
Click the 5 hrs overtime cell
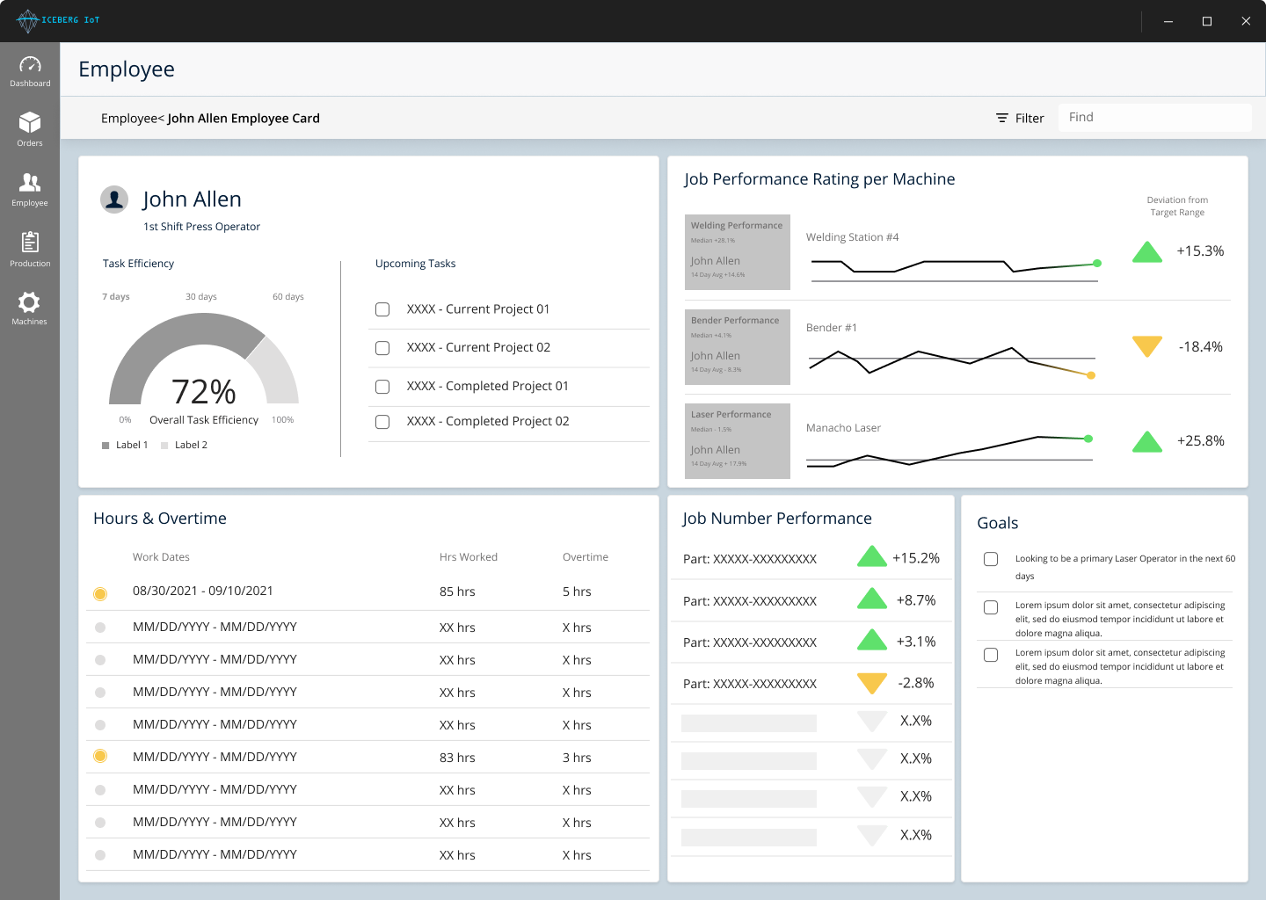[x=577, y=592]
